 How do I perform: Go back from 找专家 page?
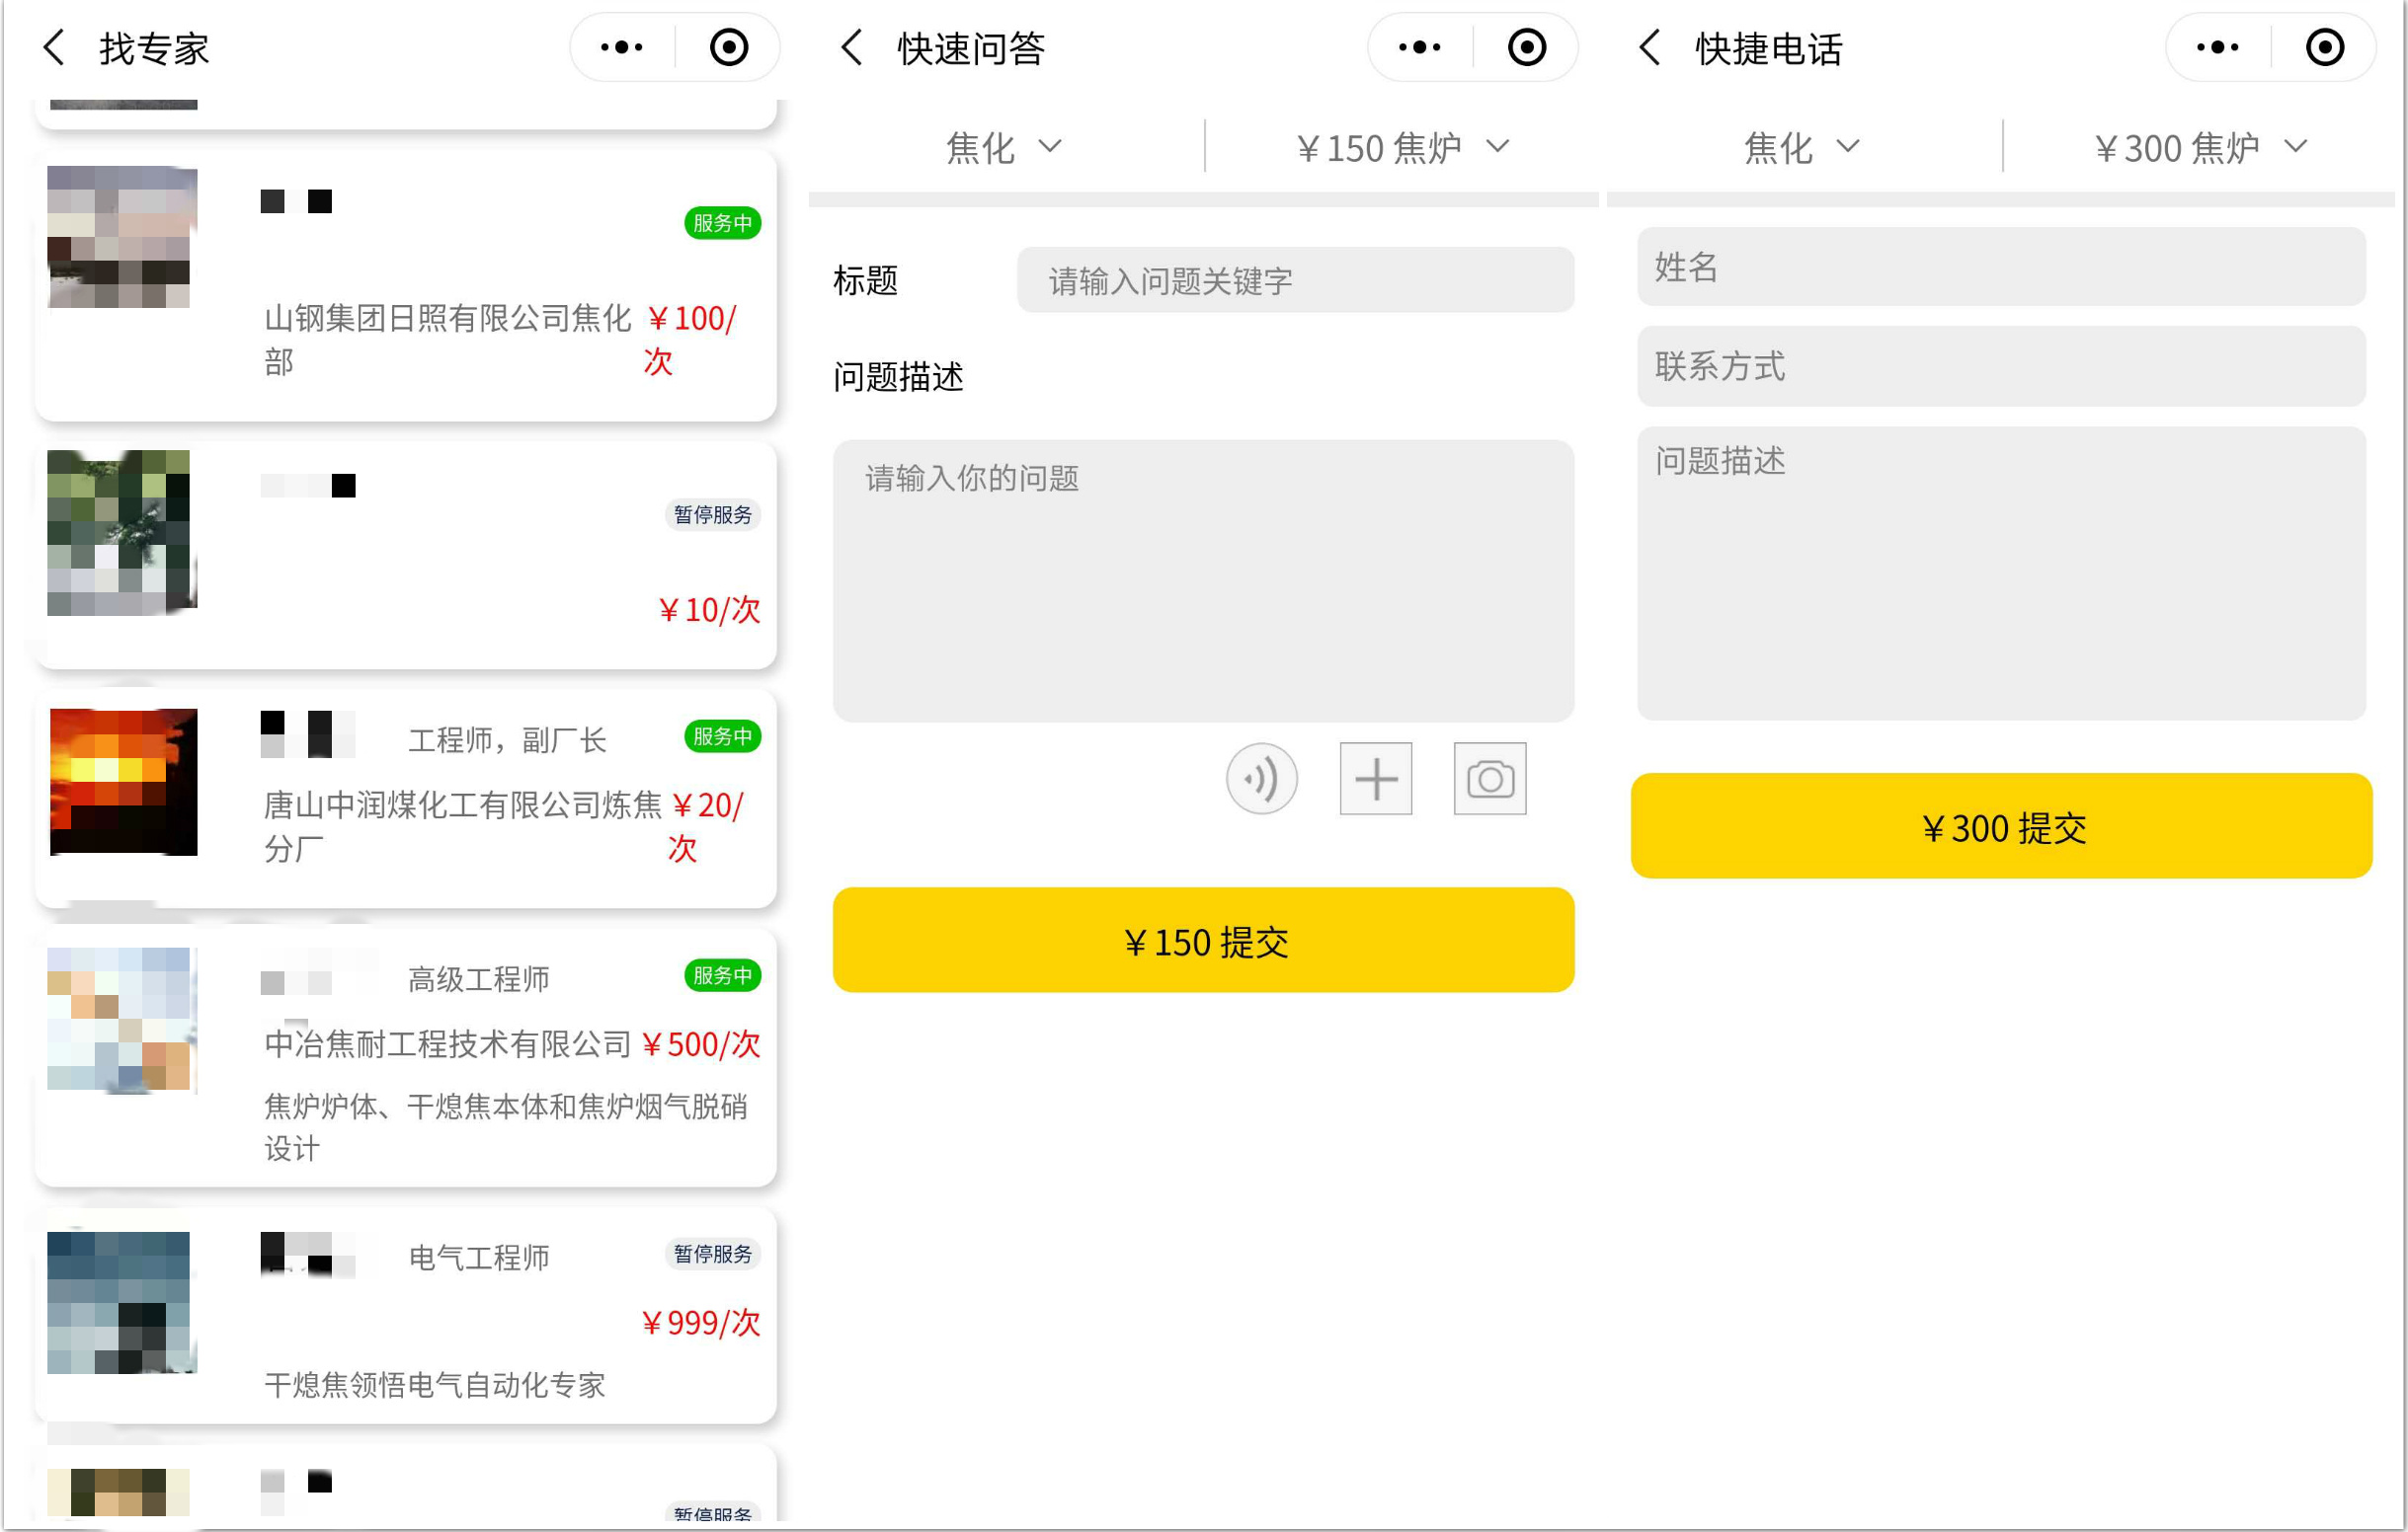(x=55, y=47)
